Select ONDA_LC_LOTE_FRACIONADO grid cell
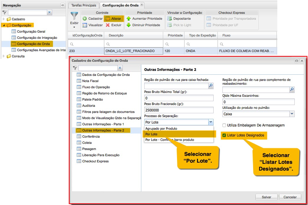This screenshot has height=205, width=308. pos(134,51)
